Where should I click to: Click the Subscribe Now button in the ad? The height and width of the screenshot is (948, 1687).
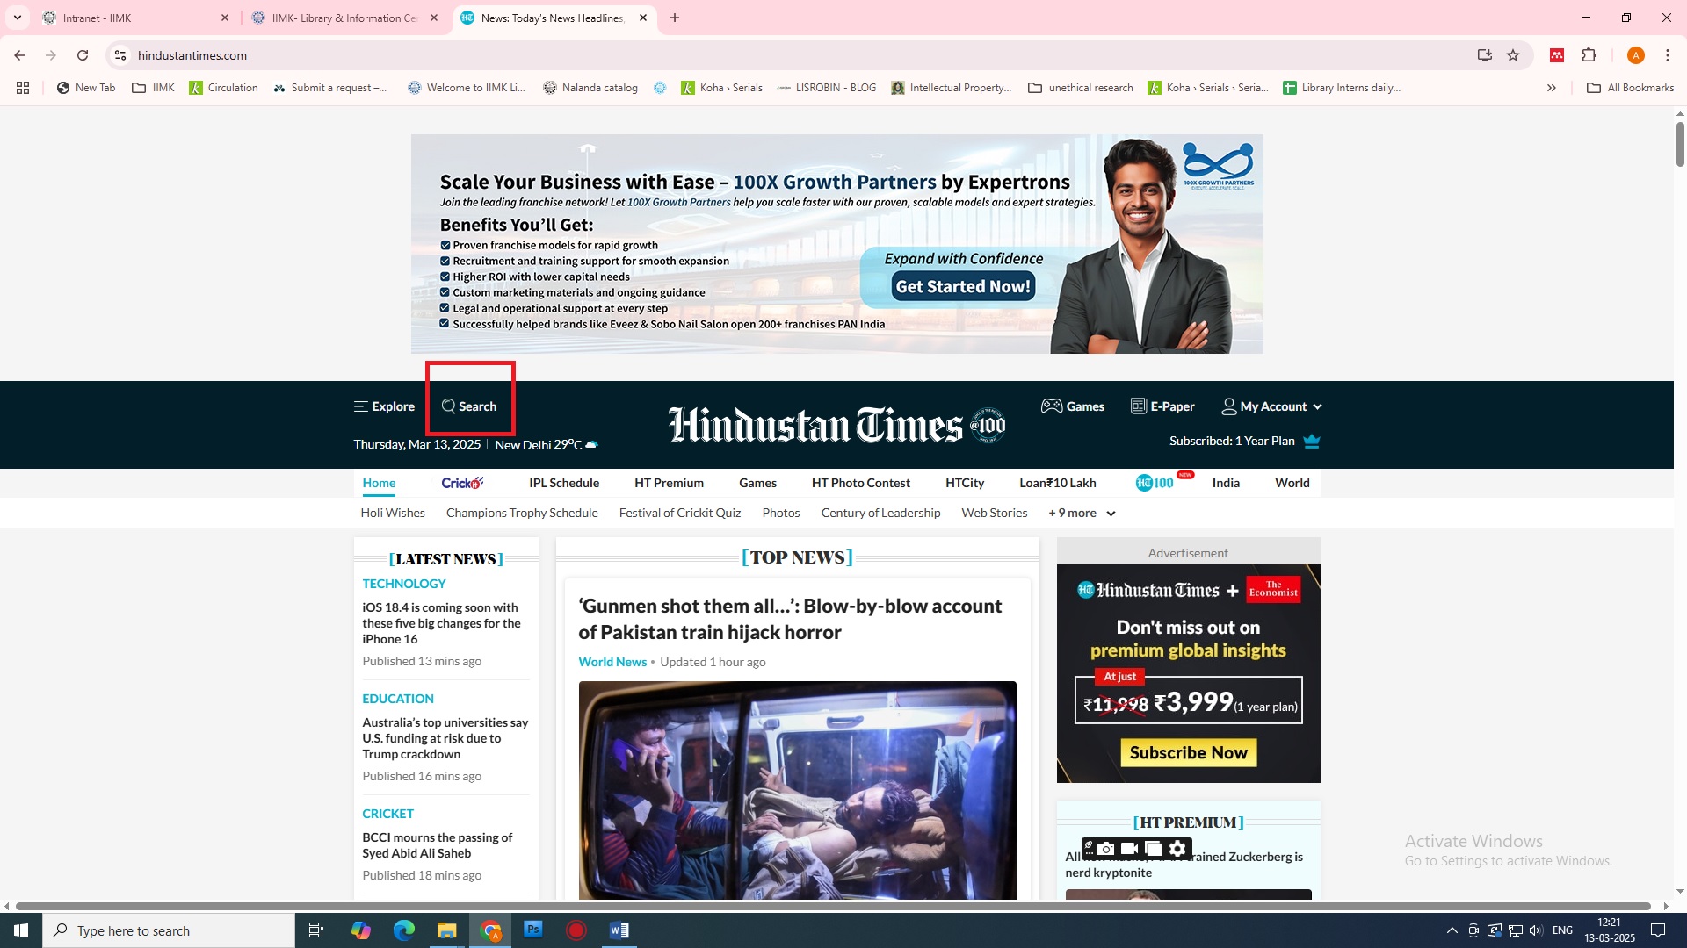point(1188,752)
